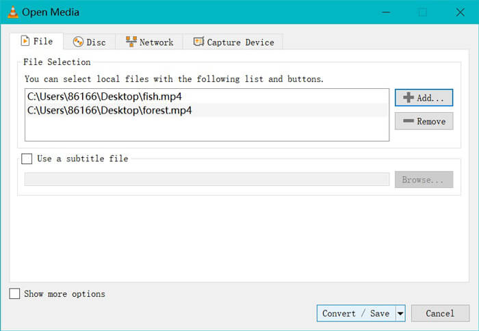The width and height of the screenshot is (479, 331).
Task: Click the Convert / Save button
Action: [x=357, y=313]
